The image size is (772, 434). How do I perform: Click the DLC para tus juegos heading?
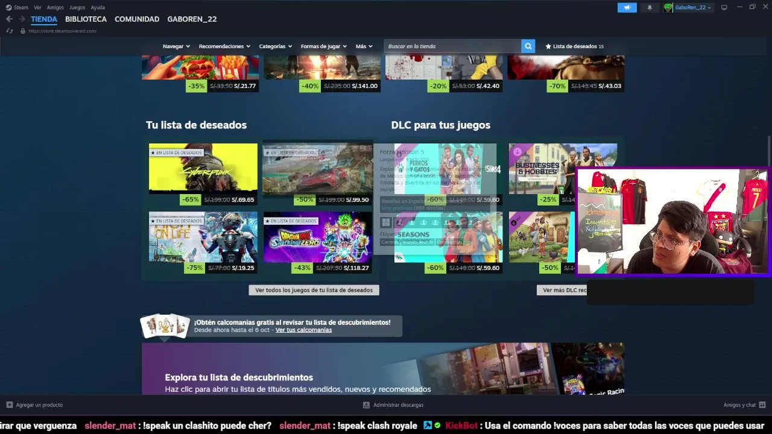(x=440, y=125)
